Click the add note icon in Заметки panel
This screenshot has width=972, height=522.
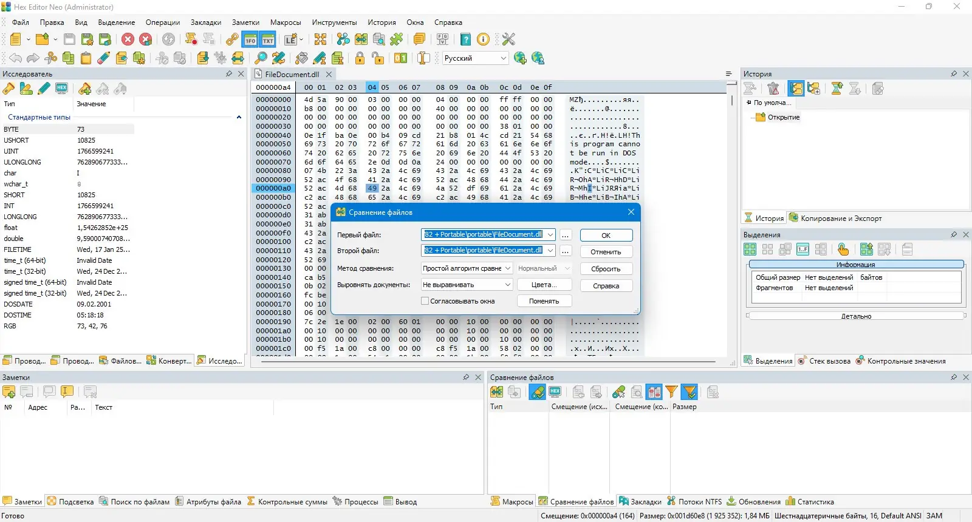click(x=9, y=392)
